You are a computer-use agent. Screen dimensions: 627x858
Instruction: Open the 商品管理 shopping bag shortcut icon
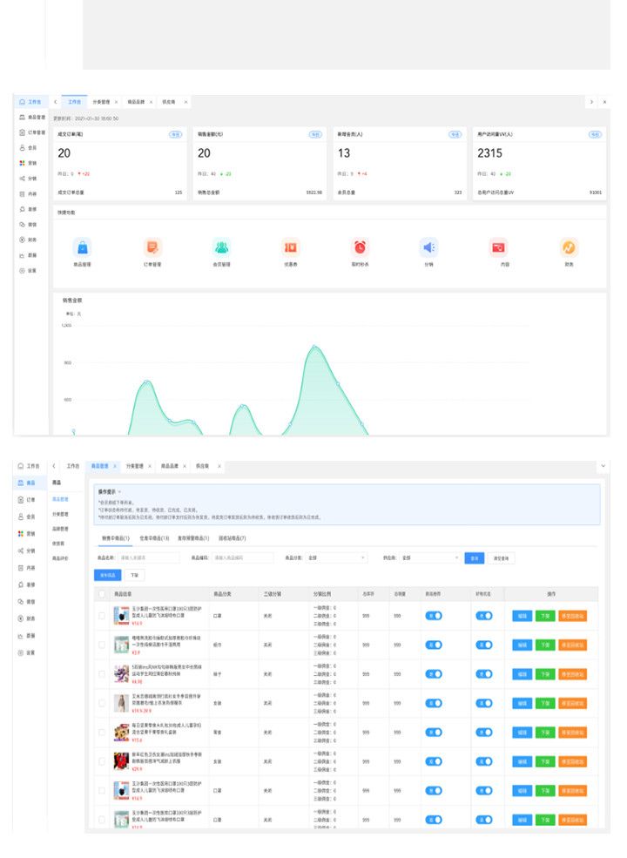tap(82, 247)
